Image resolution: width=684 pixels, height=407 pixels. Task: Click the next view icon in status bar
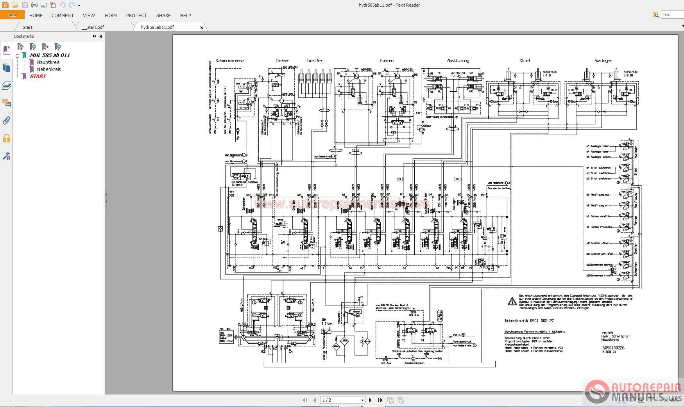pyautogui.click(x=400, y=400)
